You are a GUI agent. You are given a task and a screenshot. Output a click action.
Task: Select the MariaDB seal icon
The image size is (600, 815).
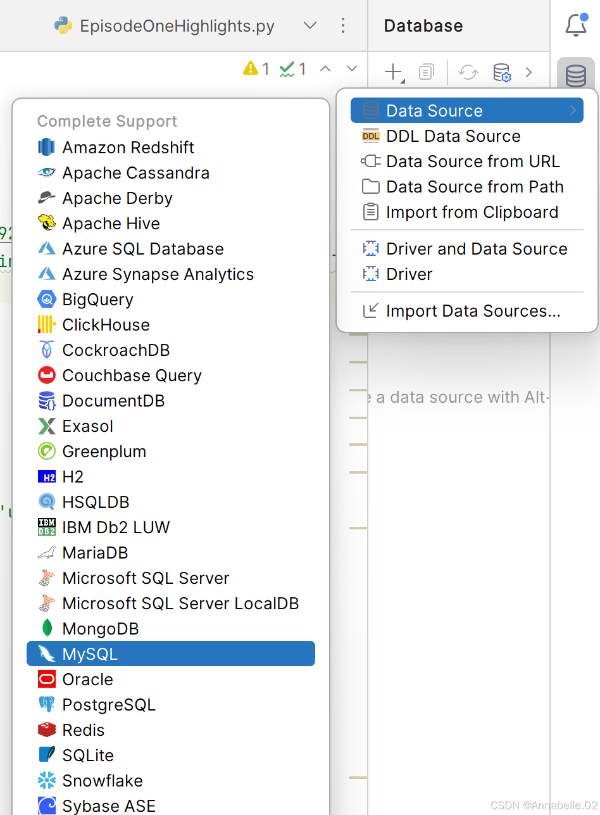(x=47, y=553)
